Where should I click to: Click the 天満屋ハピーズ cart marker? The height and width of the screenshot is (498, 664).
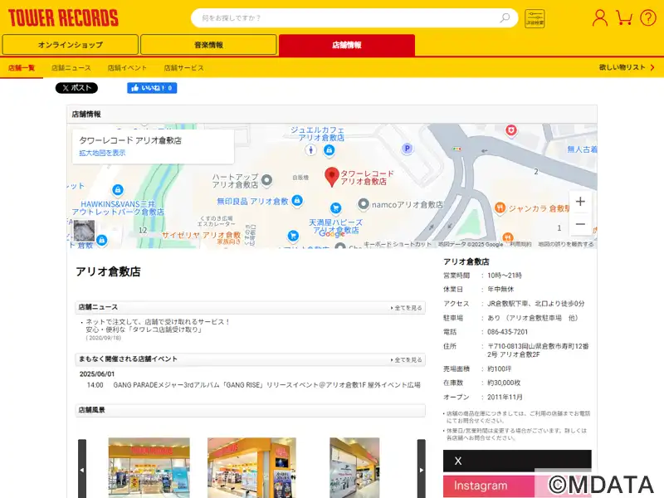coord(336,208)
